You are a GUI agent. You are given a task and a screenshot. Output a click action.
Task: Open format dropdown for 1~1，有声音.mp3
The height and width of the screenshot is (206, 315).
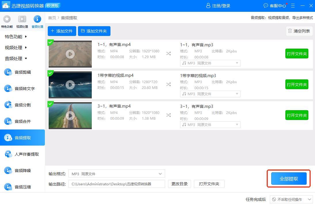[210, 63]
